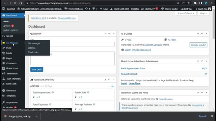Open Updates under Dashboard submenu
This screenshot has width=216, height=121.
click(x=6, y=26)
